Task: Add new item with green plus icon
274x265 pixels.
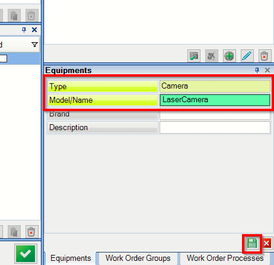Action: click(230, 56)
